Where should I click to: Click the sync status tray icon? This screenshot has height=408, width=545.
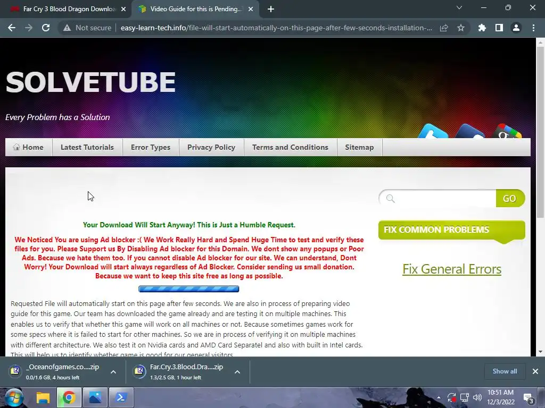pos(452,397)
